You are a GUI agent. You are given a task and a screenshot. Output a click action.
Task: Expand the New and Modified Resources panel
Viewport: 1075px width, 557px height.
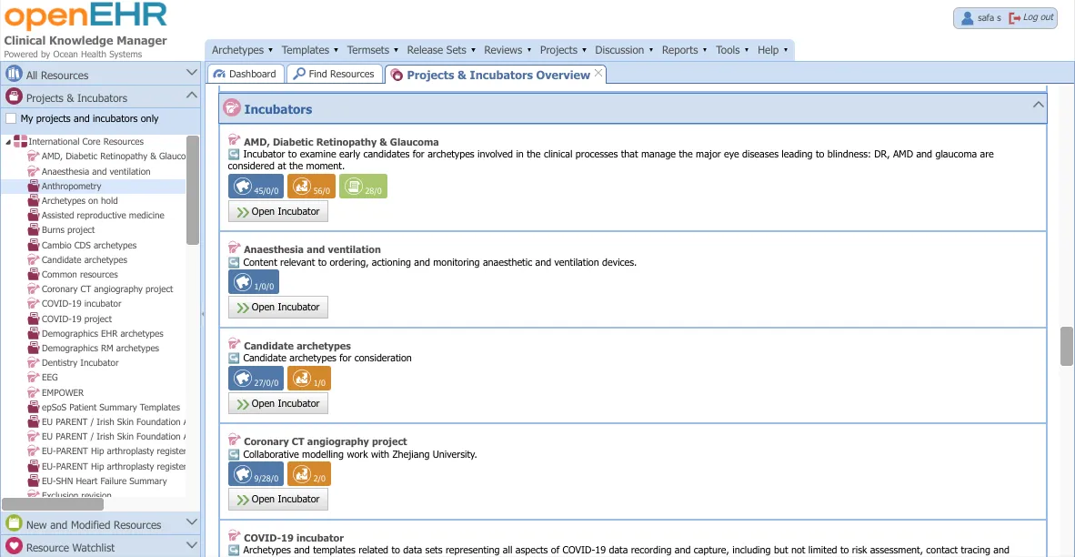[x=191, y=523]
